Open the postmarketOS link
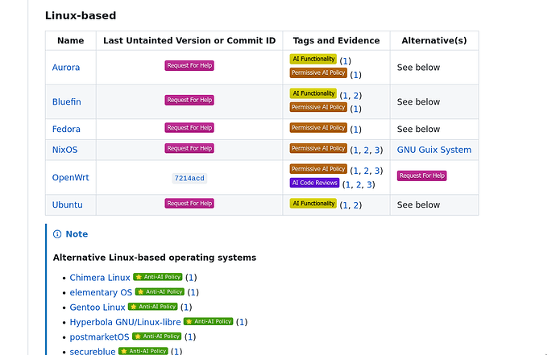Viewport: 556px width, 355px height. pyautogui.click(x=99, y=337)
